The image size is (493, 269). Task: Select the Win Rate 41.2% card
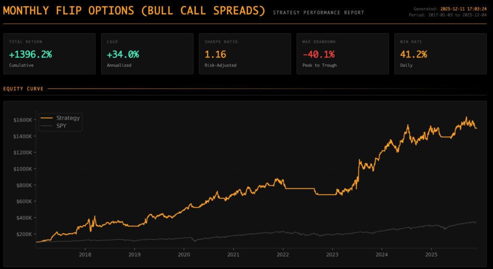(440, 53)
